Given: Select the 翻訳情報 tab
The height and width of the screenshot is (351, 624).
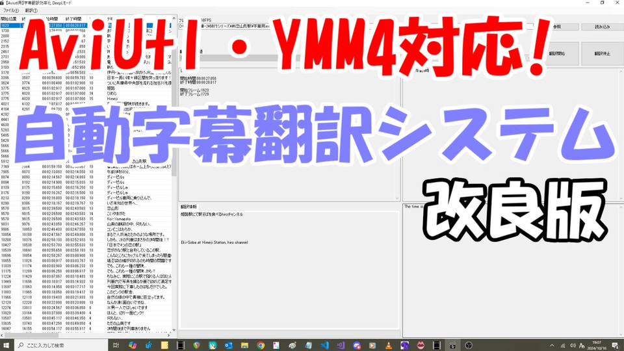Looking at the screenshot, I should tap(188, 207).
